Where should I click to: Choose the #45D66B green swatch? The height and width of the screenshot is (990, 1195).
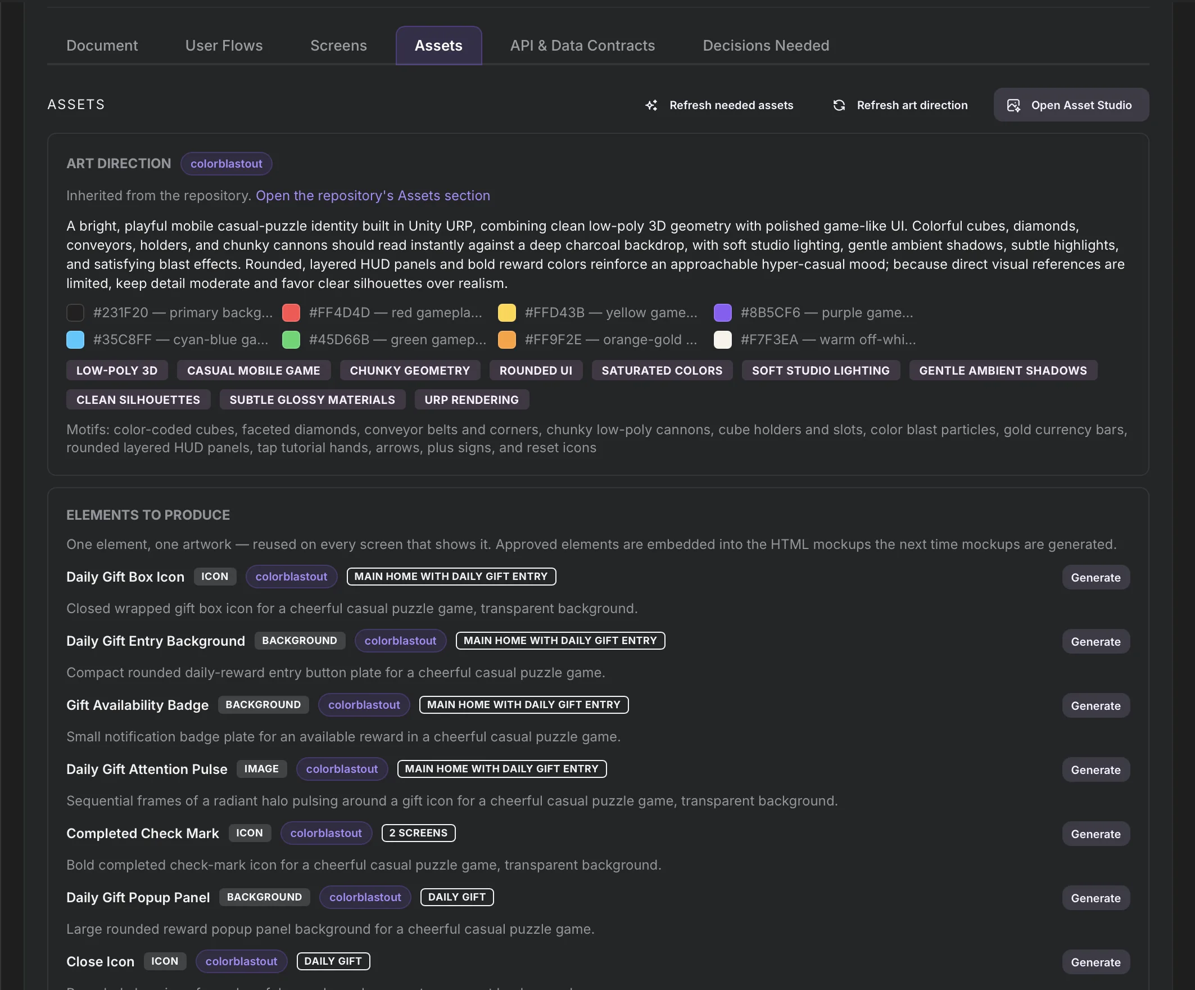[291, 340]
